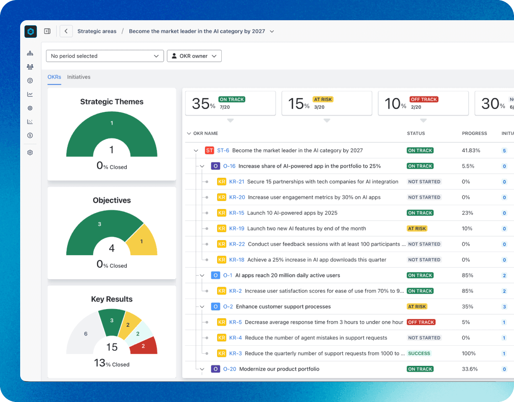Click SUCCESS status badge on KR-3 row
514x402 pixels.
[x=419, y=353]
